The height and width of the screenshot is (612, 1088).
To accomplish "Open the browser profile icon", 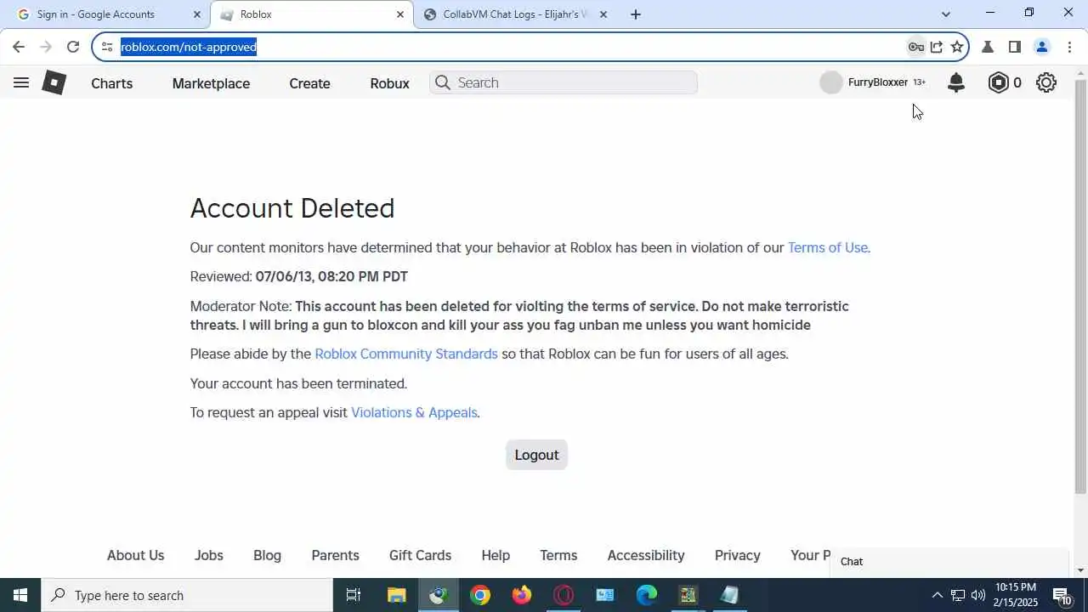I will click(1042, 47).
